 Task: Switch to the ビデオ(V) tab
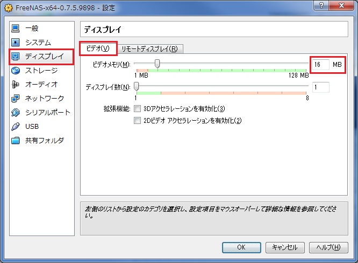pyautogui.click(x=98, y=49)
